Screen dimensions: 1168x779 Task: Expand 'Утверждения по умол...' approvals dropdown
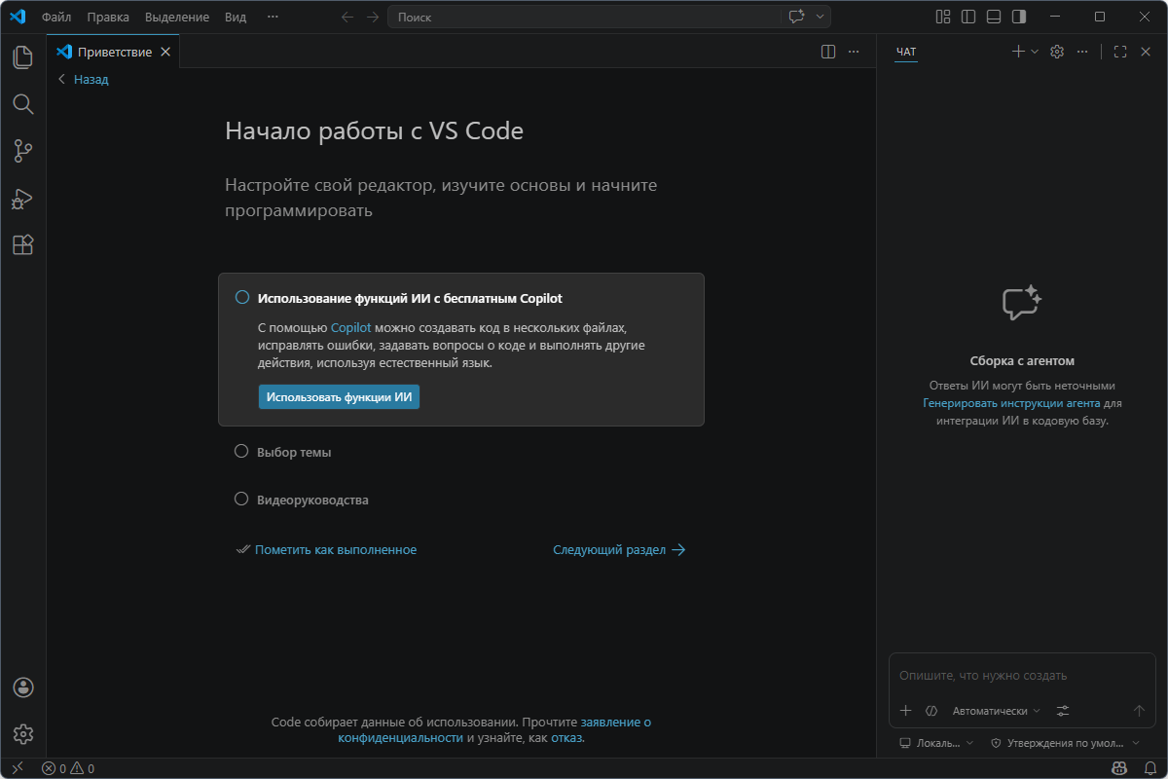click(x=1064, y=743)
